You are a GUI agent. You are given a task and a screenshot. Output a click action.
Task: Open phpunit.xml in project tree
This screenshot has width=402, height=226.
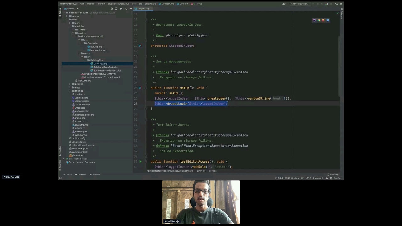click(x=78, y=155)
